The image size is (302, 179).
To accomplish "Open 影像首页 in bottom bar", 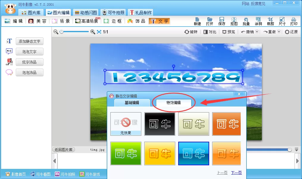I will pyautogui.click(x=15, y=174).
